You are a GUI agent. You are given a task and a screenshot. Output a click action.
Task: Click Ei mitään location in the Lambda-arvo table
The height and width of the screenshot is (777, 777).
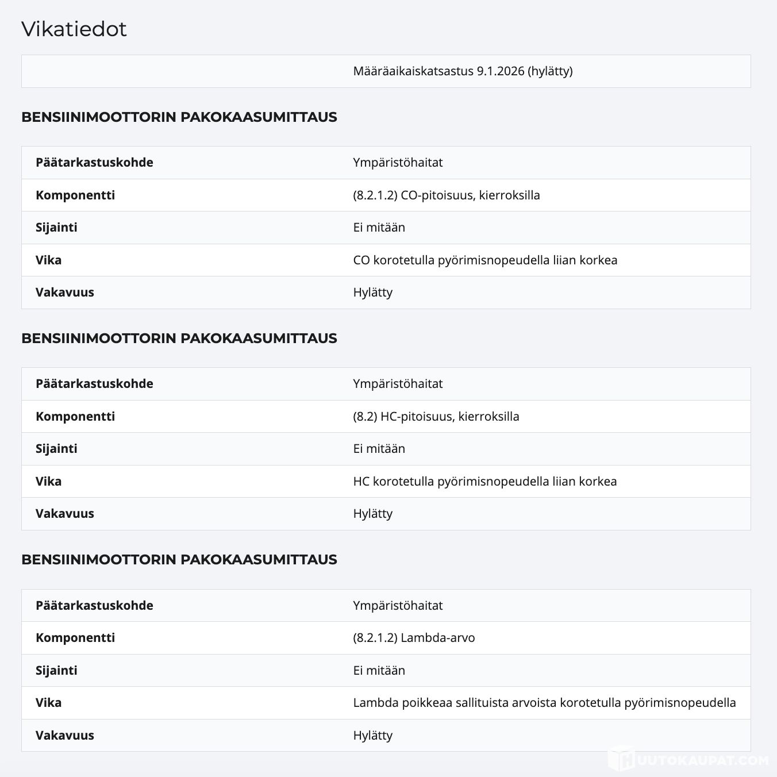(x=379, y=670)
